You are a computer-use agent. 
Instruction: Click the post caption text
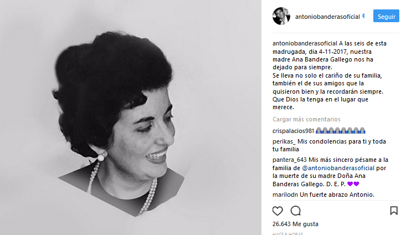point(330,75)
